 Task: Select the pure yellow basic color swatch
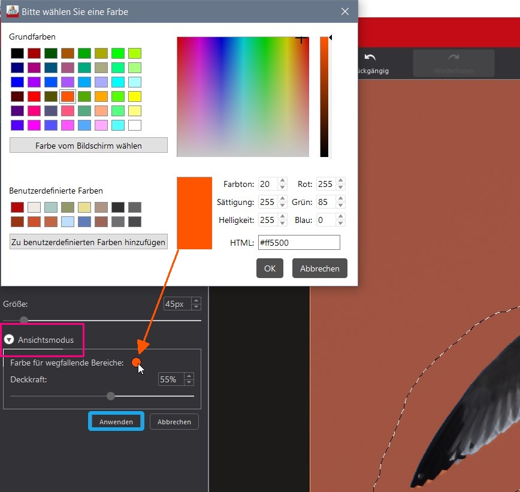click(x=135, y=96)
